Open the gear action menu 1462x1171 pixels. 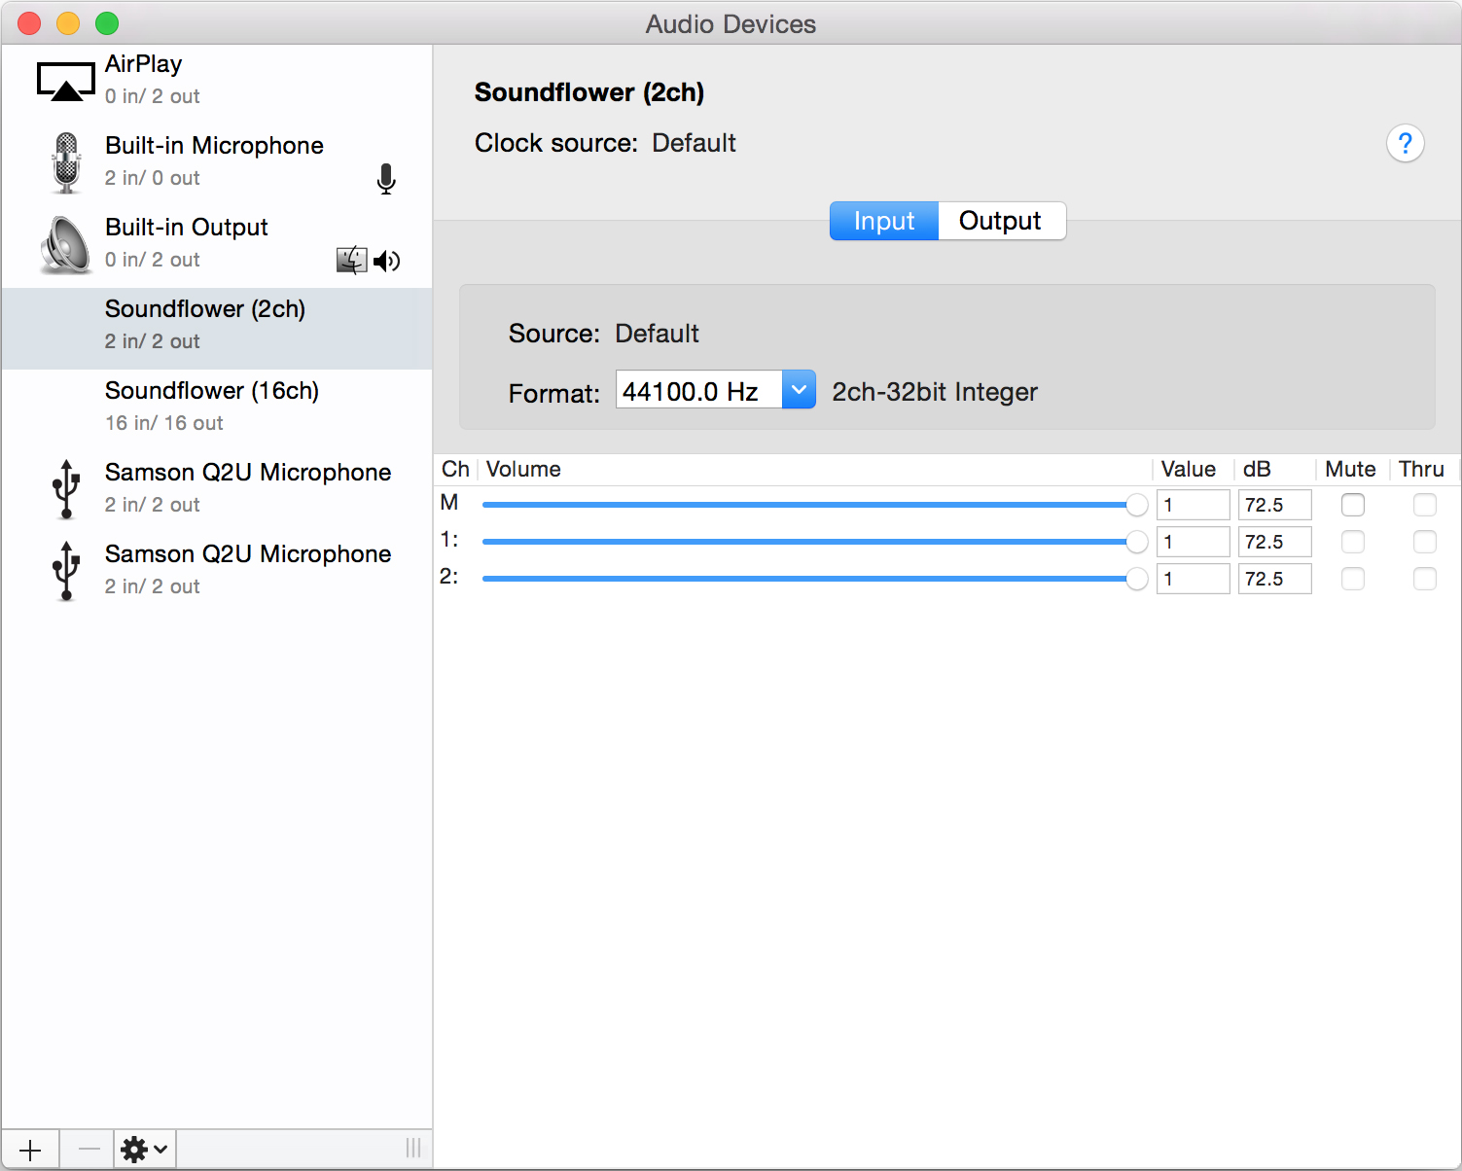(144, 1150)
